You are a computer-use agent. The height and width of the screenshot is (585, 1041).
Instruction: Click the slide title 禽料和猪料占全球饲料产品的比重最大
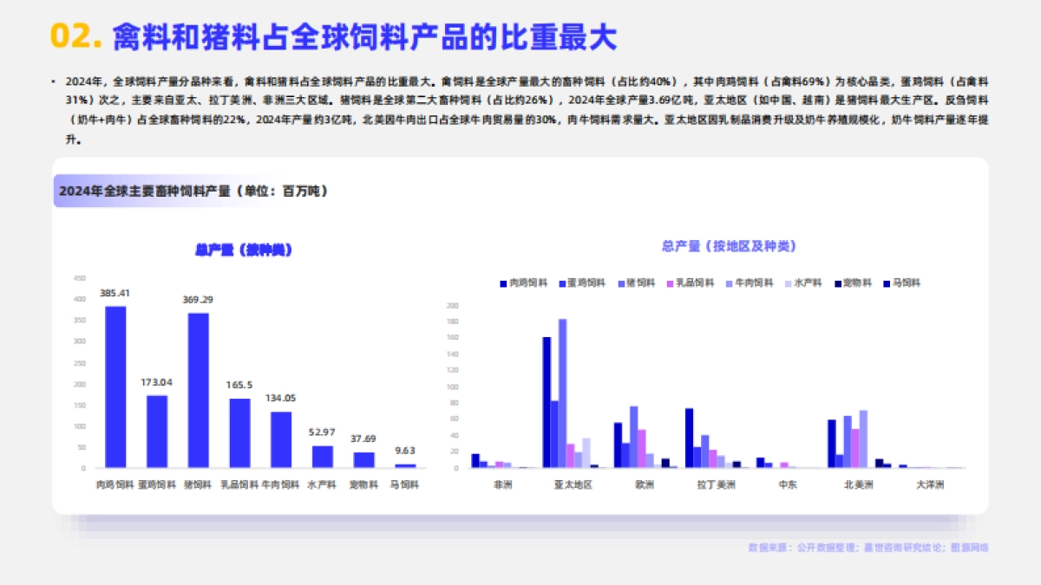point(364,36)
